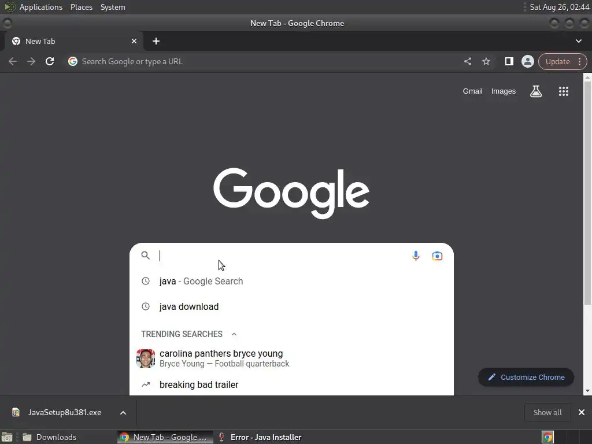The height and width of the screenshot is (444, 592).
Task: Start voice search with the microphone icon
Action: click(x=416, y=256)
